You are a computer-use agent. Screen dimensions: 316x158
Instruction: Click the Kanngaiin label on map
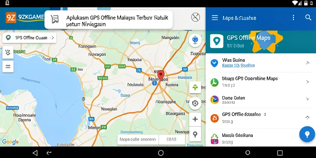(87, 46)
